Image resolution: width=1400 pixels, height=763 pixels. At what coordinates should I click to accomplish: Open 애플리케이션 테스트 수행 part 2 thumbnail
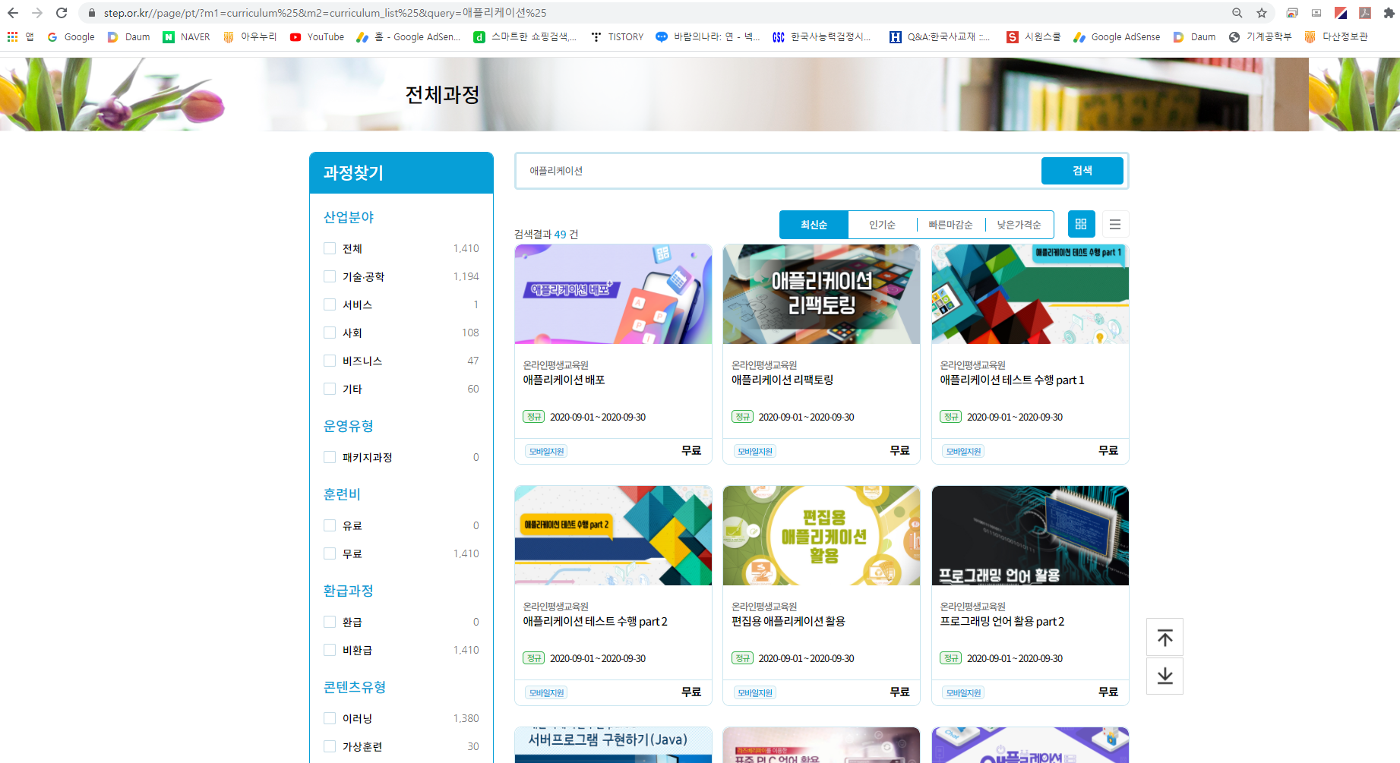coord(613,535)
